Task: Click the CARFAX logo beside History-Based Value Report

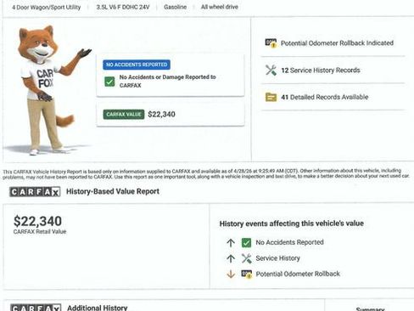Action: coord(35,192)
